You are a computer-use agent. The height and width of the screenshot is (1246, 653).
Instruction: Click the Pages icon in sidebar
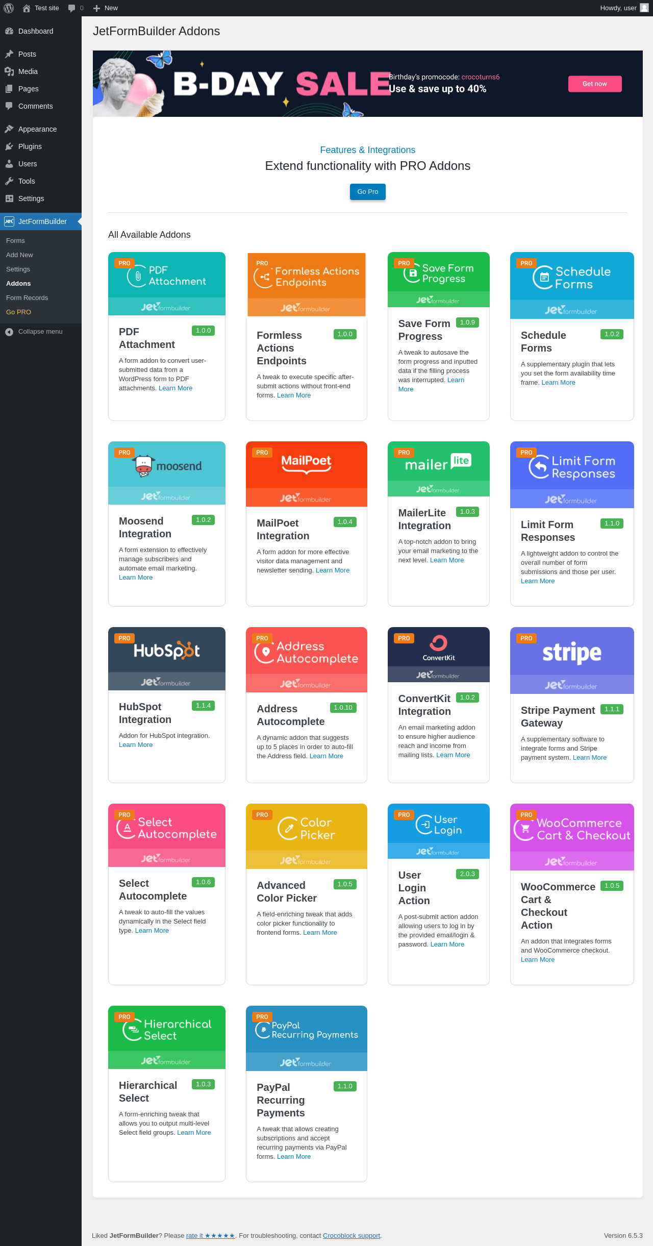point(9,89)
